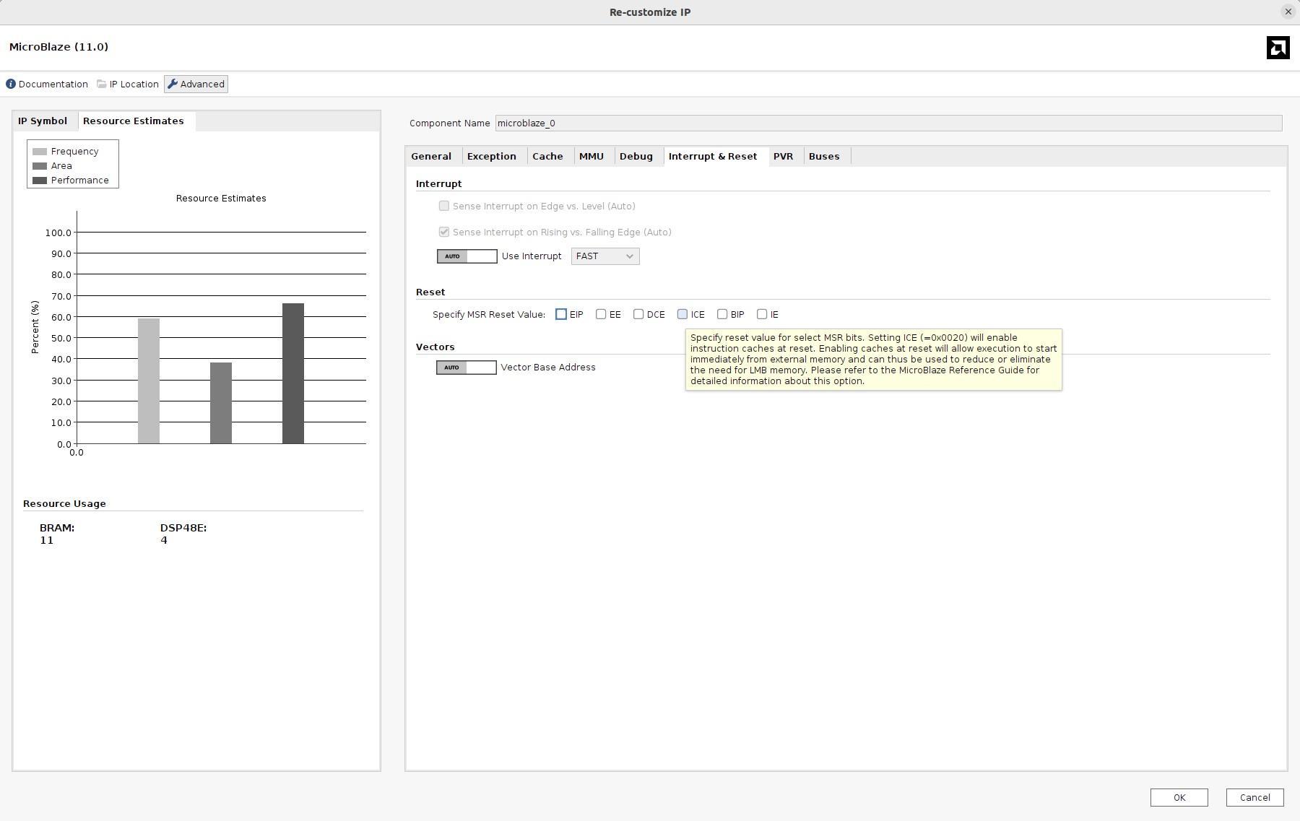The height and width of the screenshot is (821, 1300).
Task: Click the 'Specify MSR Reset Value:' label
Action: pyautogui.click(x=489, y=315)
